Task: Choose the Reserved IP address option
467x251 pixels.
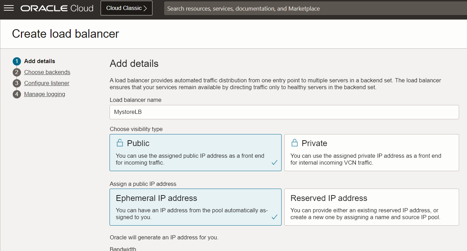Action: point(372,207)
